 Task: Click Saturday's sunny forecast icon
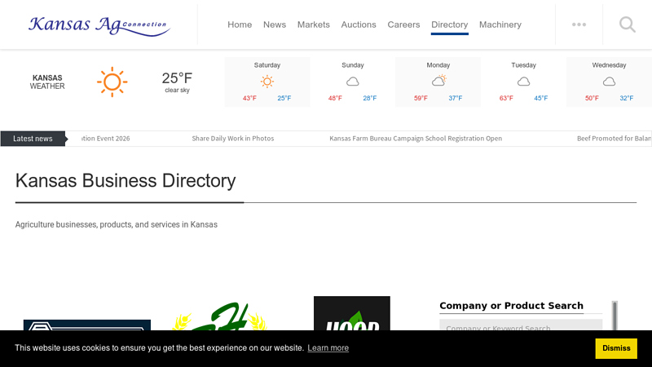coord(267,82)
